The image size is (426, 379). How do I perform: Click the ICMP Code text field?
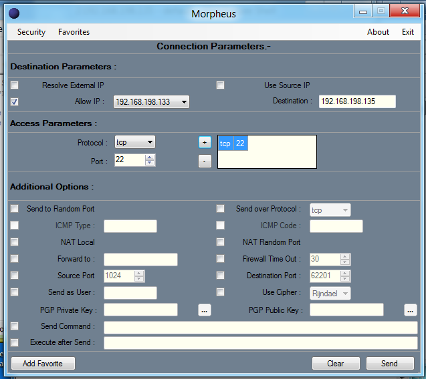click(x=336, y=226)
